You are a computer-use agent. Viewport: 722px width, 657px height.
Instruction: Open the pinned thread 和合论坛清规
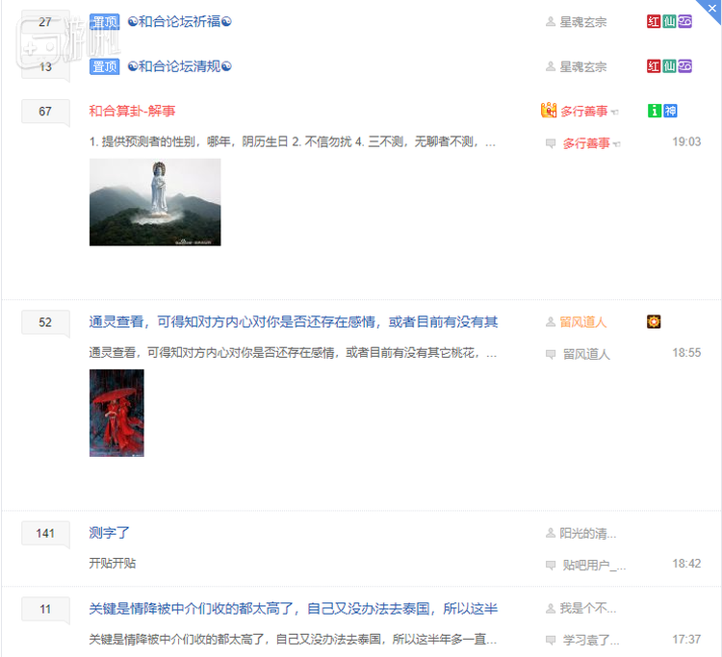click(x=179, y=66)
